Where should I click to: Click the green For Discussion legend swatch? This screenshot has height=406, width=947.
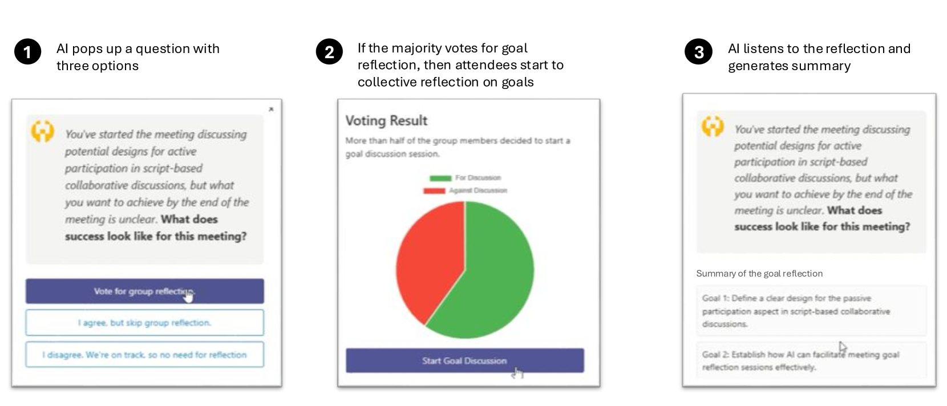click(440, 178)
